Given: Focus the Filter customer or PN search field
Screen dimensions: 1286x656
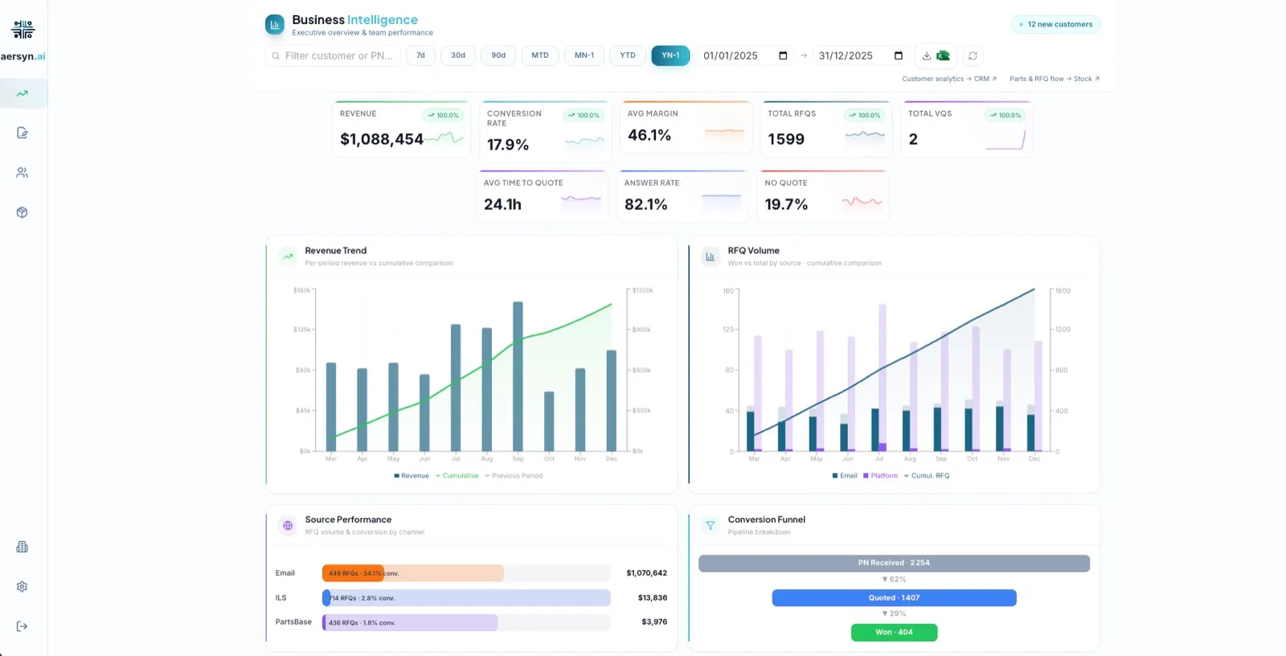Looking at the screenshot, I should [333, 55].
